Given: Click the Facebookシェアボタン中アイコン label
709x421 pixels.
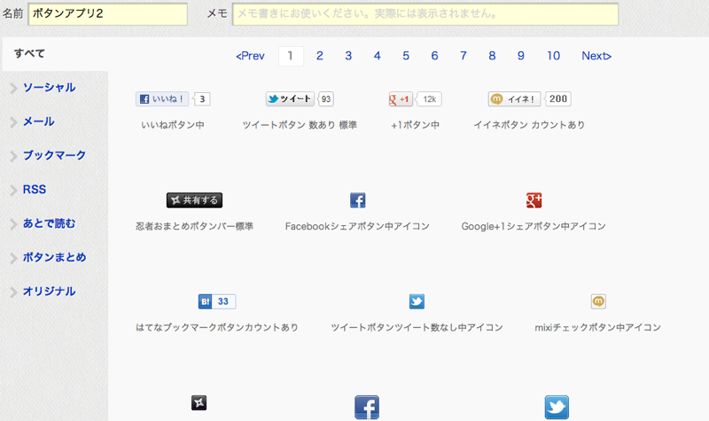Looking at the screenshot, I should (357, 226).
